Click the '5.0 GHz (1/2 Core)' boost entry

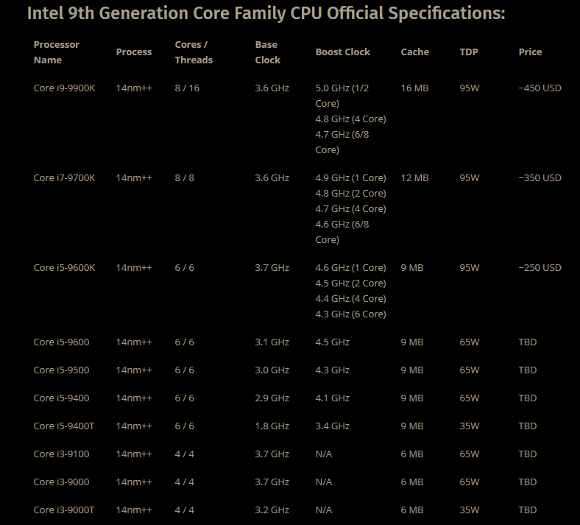coord(342,96)
